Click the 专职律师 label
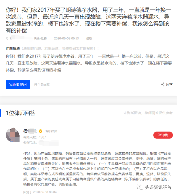The width and height of the screenshot is (177, 195). coord(51,131)
